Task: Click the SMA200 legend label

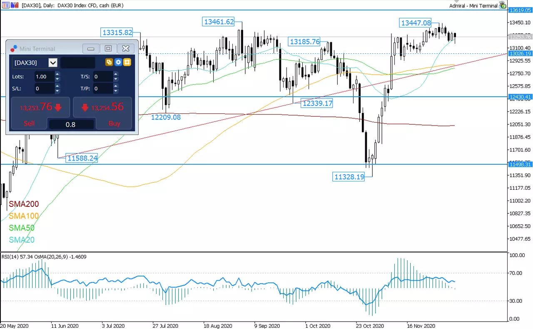Action: coord(24,204)
